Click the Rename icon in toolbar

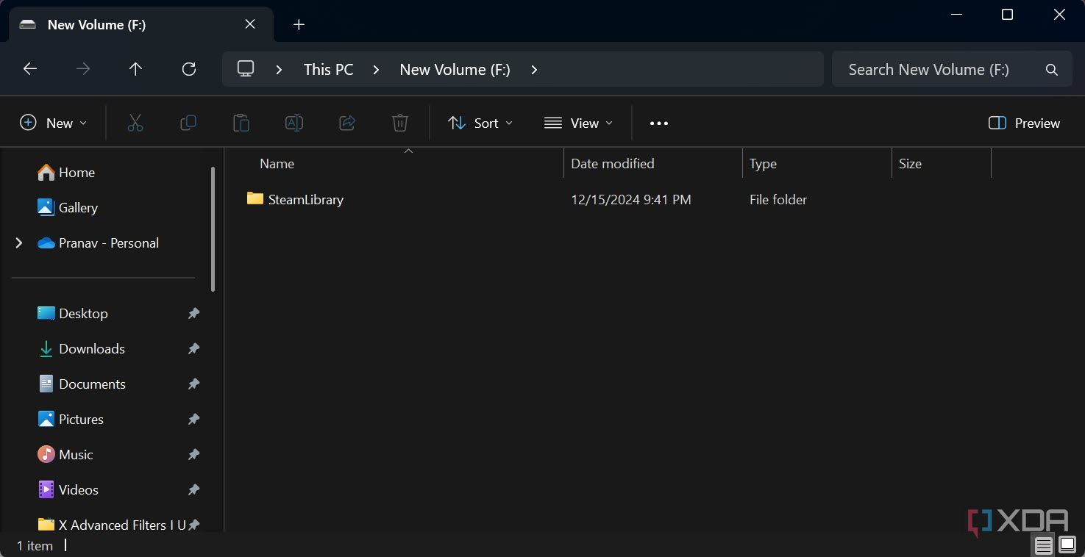coord(294,123)
